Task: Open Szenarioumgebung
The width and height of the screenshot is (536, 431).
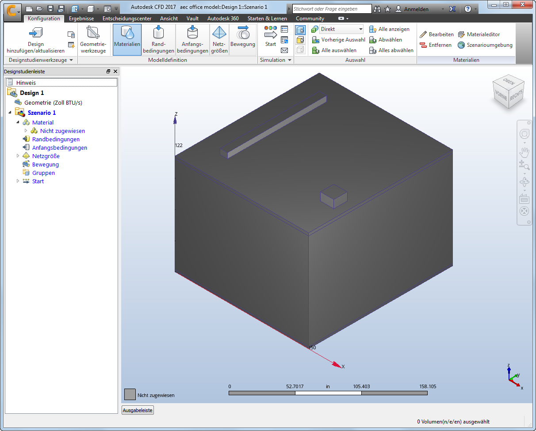Action: click(x=485, y=45)
